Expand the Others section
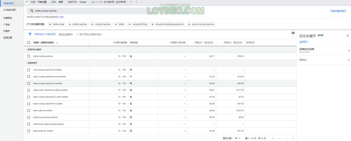Viewport: 351px width, 141px height. [x=349, y=60]
